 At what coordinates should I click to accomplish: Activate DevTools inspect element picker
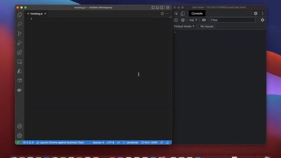(176, 14)
